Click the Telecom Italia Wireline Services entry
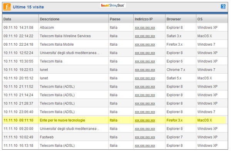 pos(65,36)
